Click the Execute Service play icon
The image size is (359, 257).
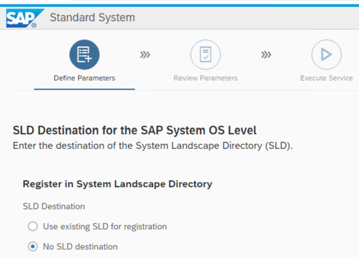[x=326, y=54]
